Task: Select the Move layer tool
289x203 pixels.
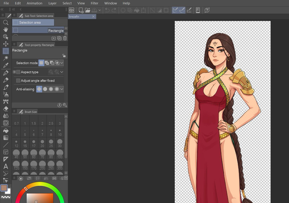Action: (x=6, y=44)
